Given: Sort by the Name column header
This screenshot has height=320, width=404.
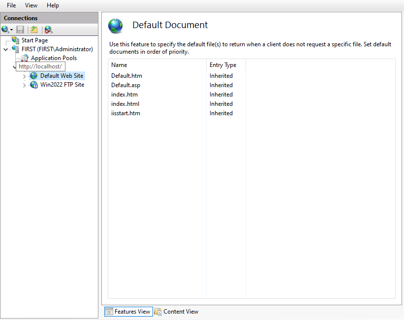Looking at the screenshot, I should 157,65.
